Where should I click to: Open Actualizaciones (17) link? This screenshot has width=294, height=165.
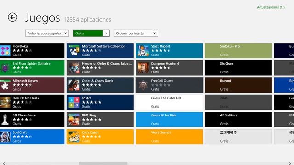271,7
